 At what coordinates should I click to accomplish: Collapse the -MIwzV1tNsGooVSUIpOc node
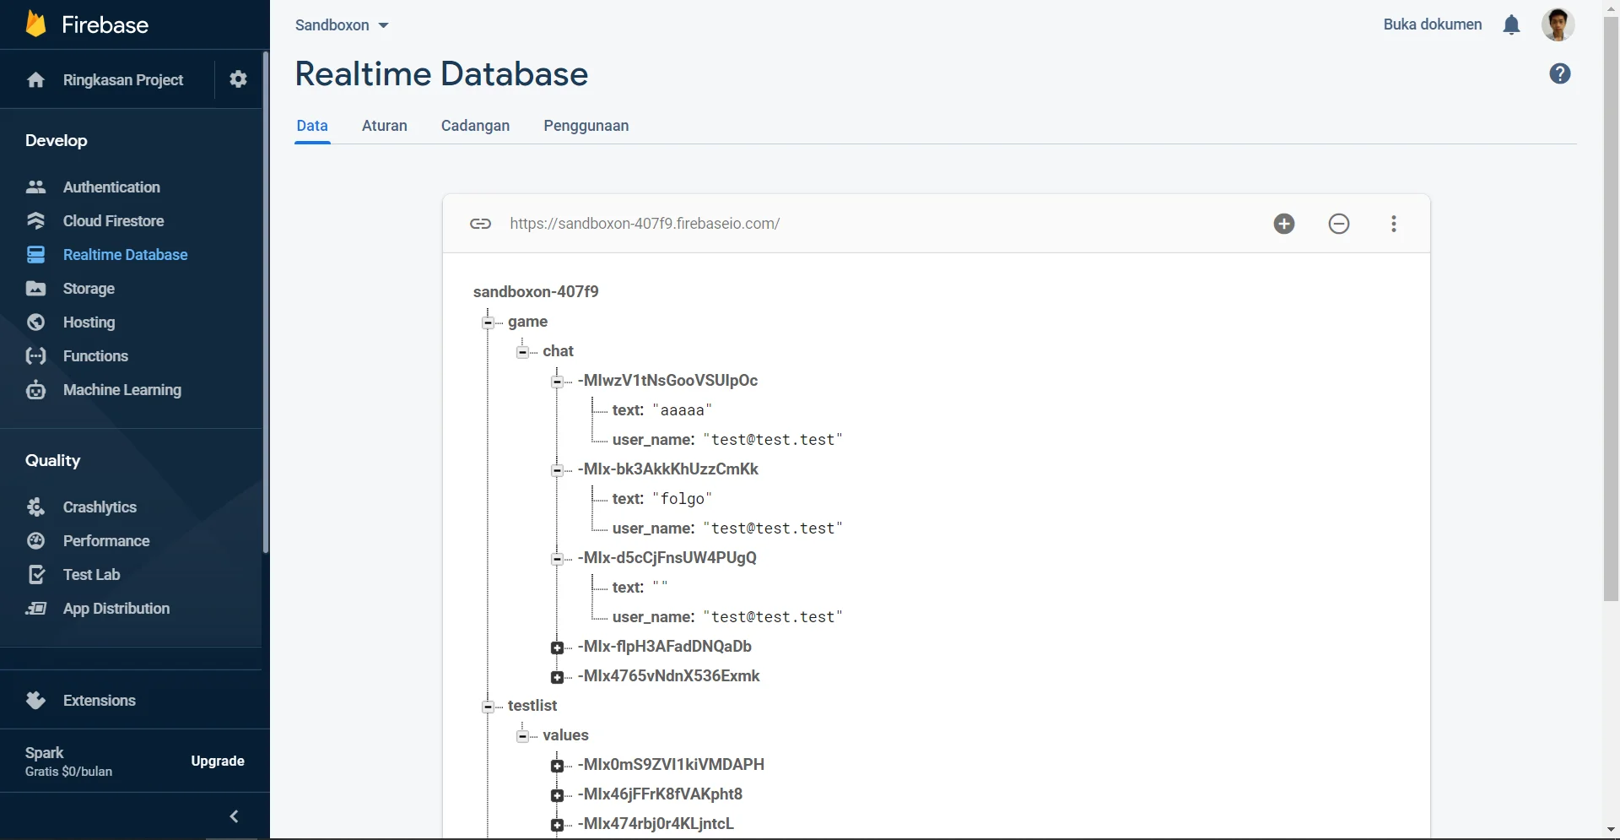tap(557, 382)
